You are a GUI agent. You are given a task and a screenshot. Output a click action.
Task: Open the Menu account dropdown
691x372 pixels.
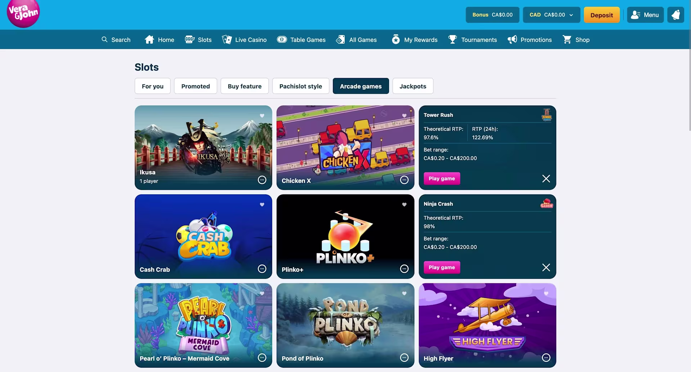click(645, 15)
